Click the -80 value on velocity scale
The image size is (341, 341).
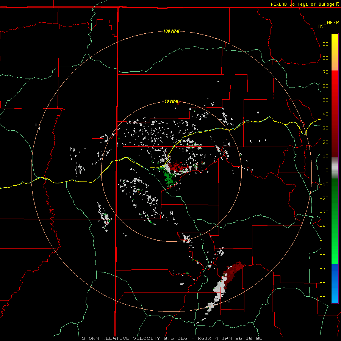(324, 283)
